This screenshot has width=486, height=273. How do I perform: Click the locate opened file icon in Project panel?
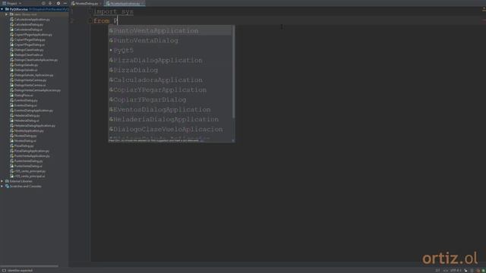tap(43, 3)
